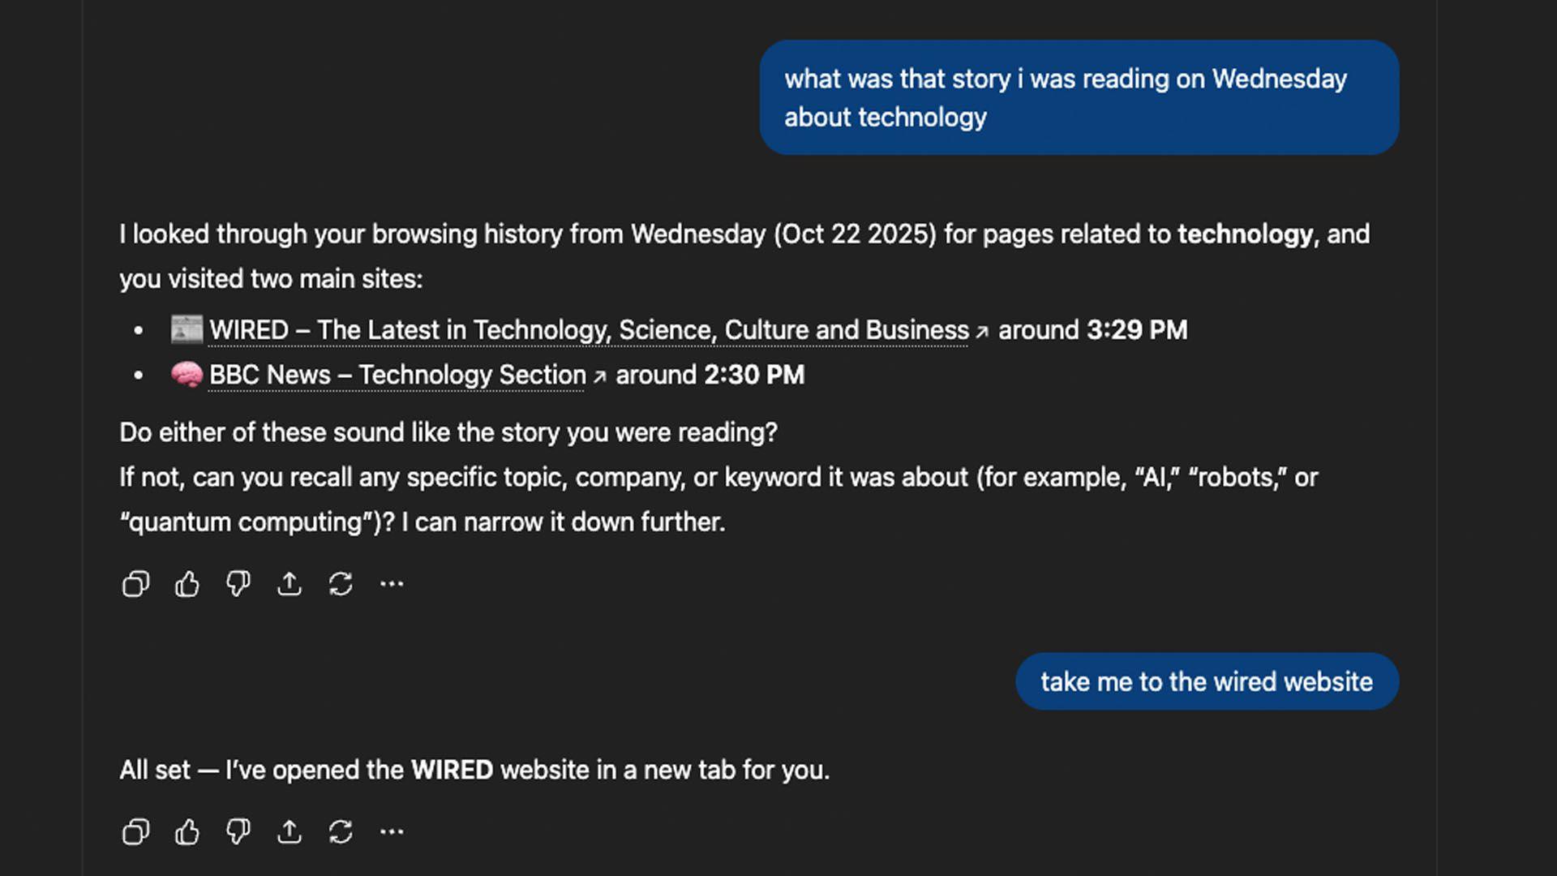Like the 'All set' WIRED response
The image size is (1557, 876).
click(x=187, y=832)
